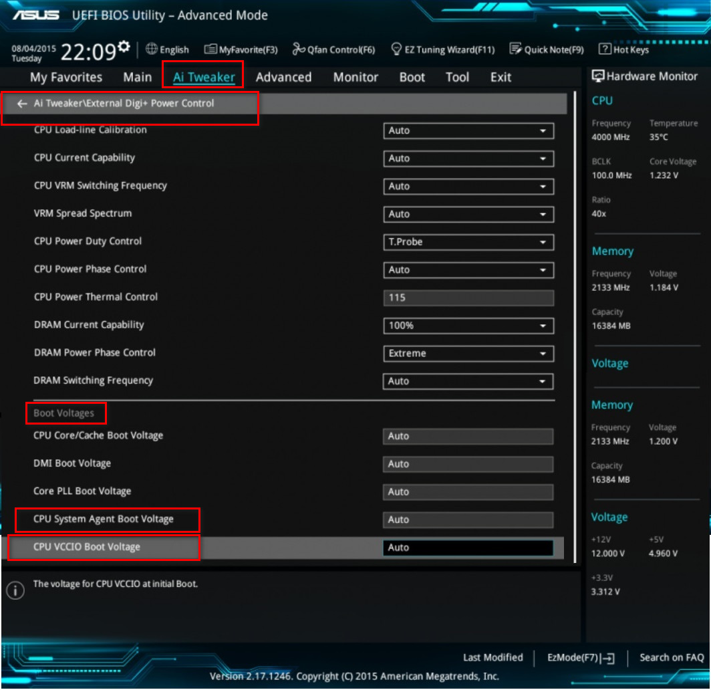Image resolution: width=711 pixels, height=690 pixels.
Task: Click the EzMode exit arrow icon
Action: (x=609, y=659)
